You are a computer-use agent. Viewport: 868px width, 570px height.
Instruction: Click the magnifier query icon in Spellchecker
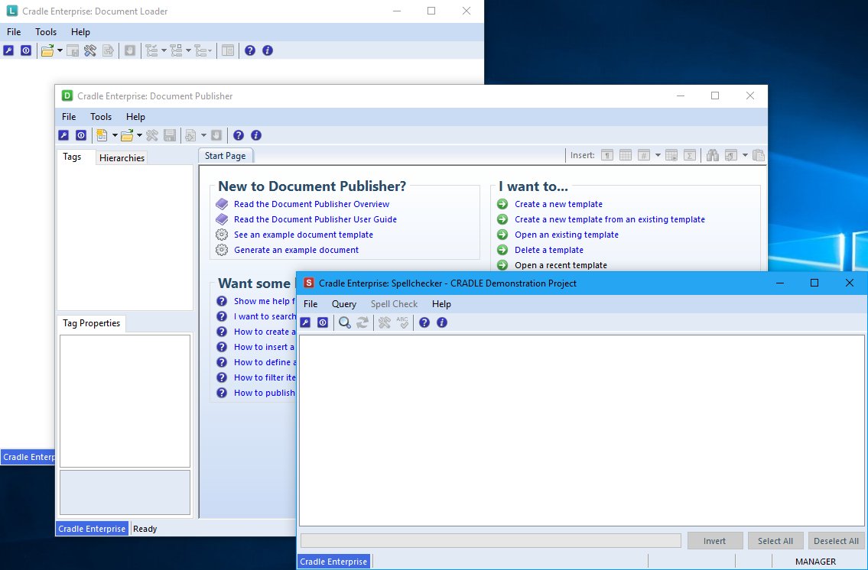345,322
